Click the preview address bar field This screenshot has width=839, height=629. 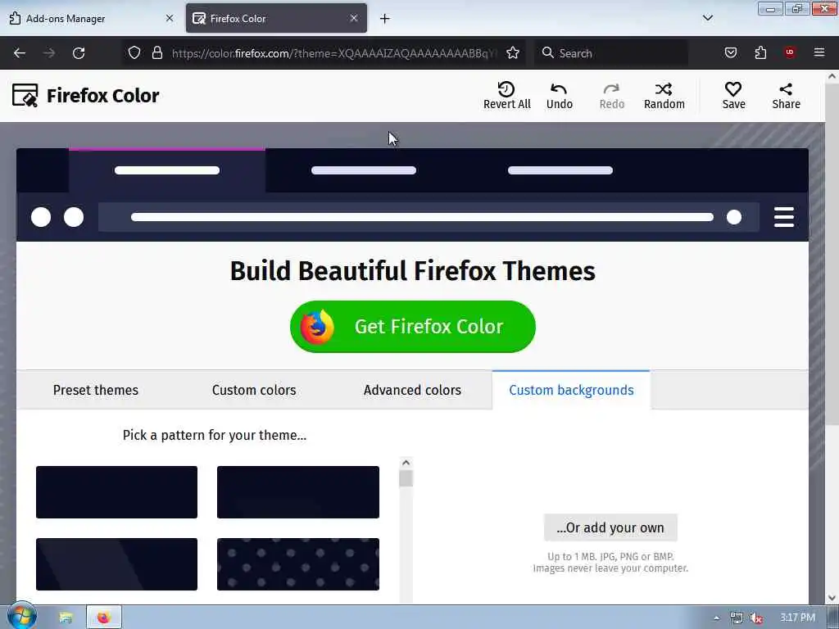[x=429, y=216]
